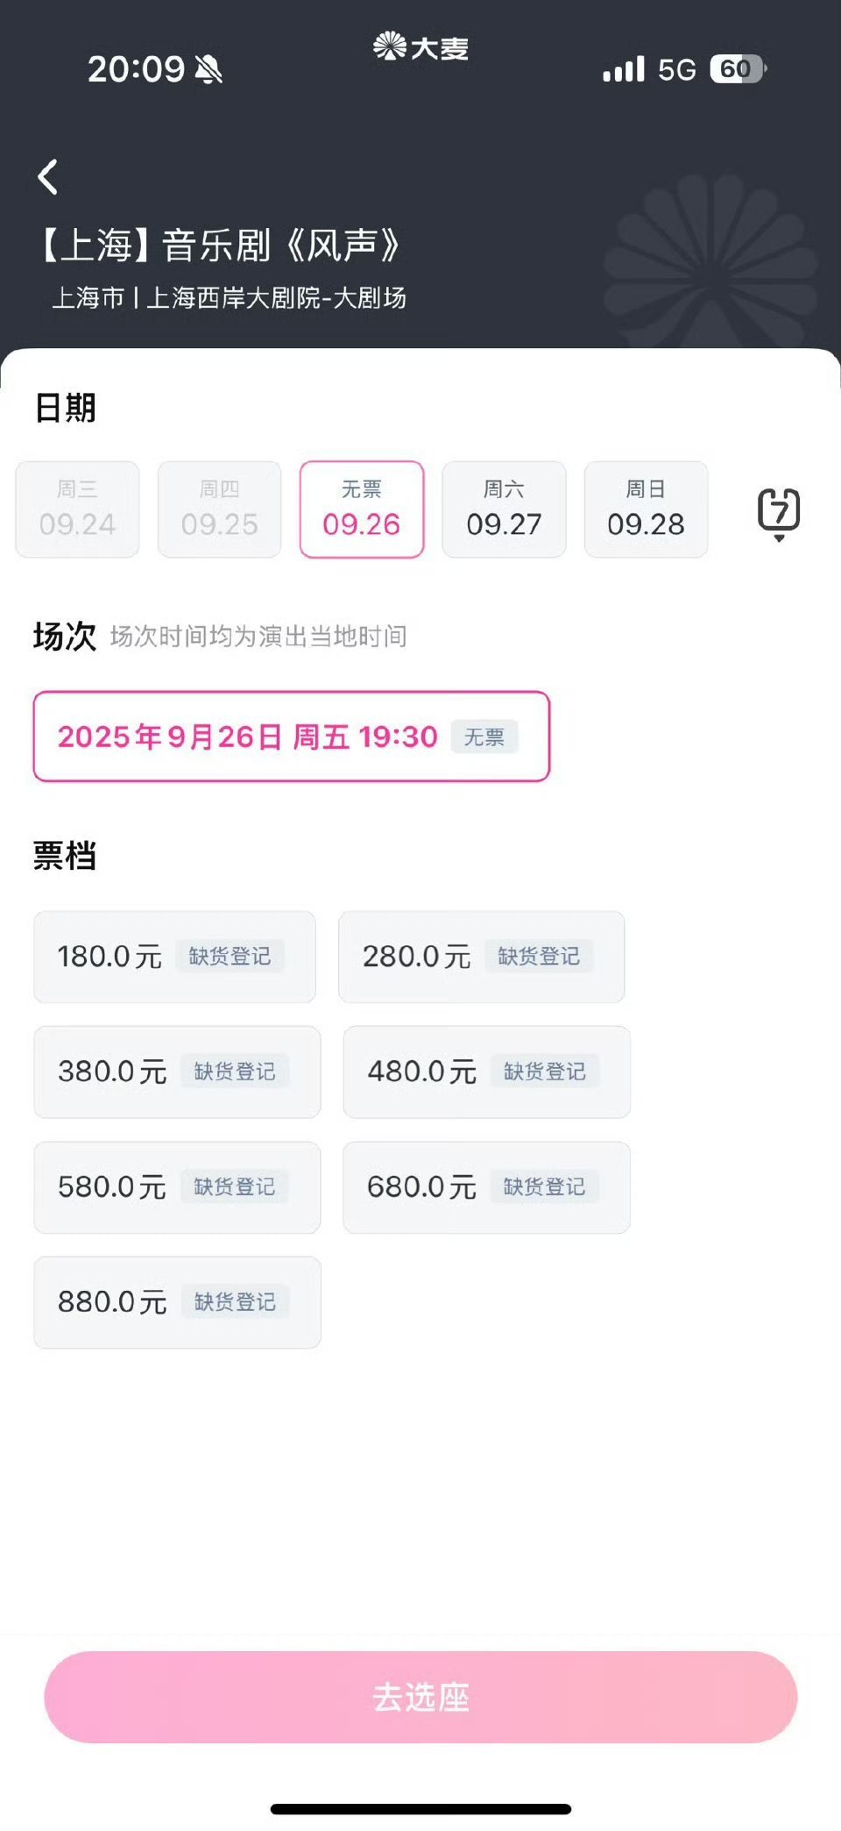The image size is (841, 1831).
Task: Tap the battery indicator icon
Action: pyautogui.click(x=739, y=68)
